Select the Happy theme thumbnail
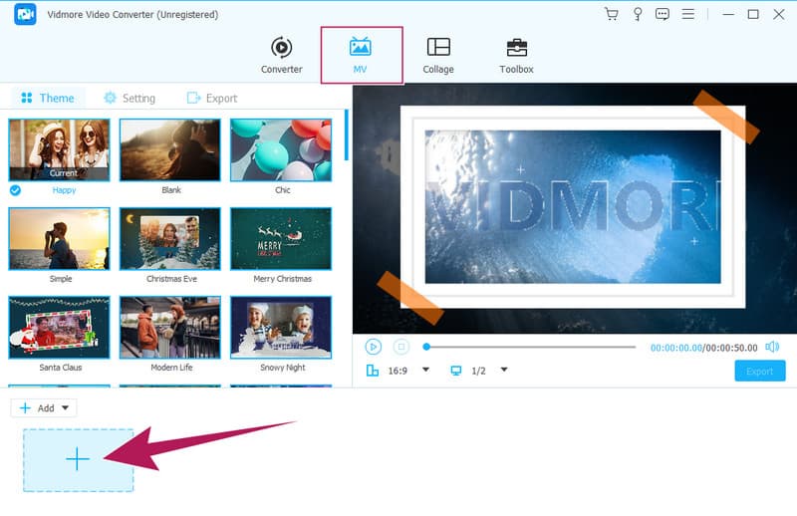The image size is (797, 516). pos(59,150)
